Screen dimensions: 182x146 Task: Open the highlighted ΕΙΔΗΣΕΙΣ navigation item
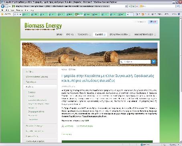tap(99, 34)
